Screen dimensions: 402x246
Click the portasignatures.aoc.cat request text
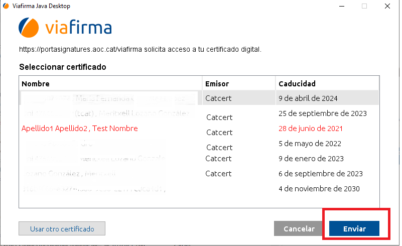(140, 50)
